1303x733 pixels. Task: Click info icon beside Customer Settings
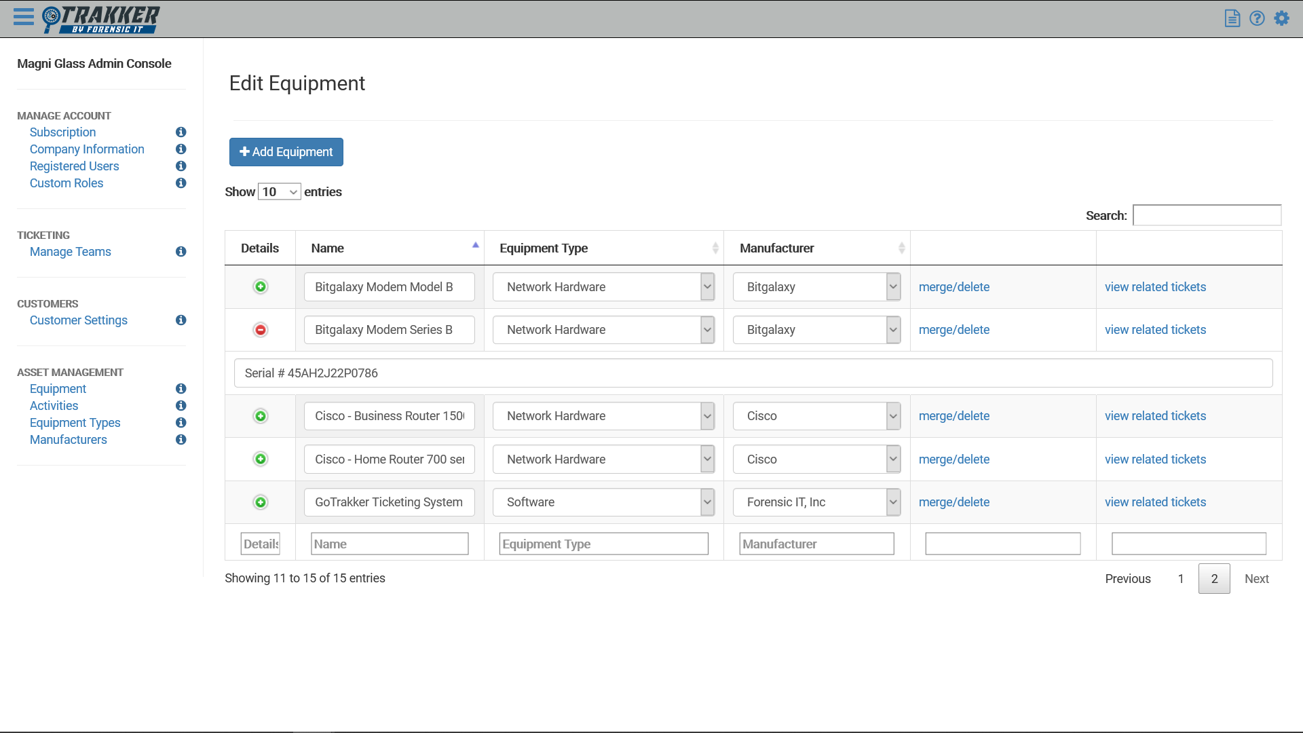coord(181,320)
